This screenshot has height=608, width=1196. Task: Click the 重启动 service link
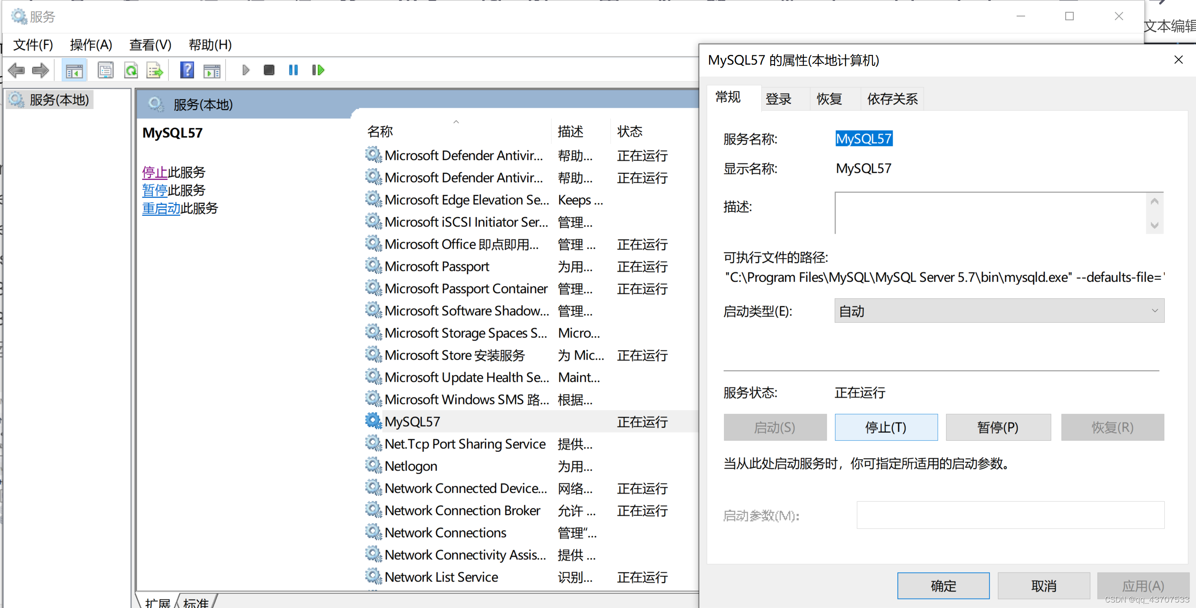pyautogui.click(x=161, y=209)
